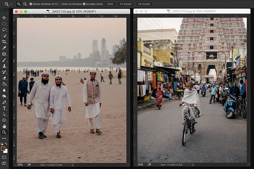
Task: Uncheck Resize Windows to Fit
Action: coord(30,4)
